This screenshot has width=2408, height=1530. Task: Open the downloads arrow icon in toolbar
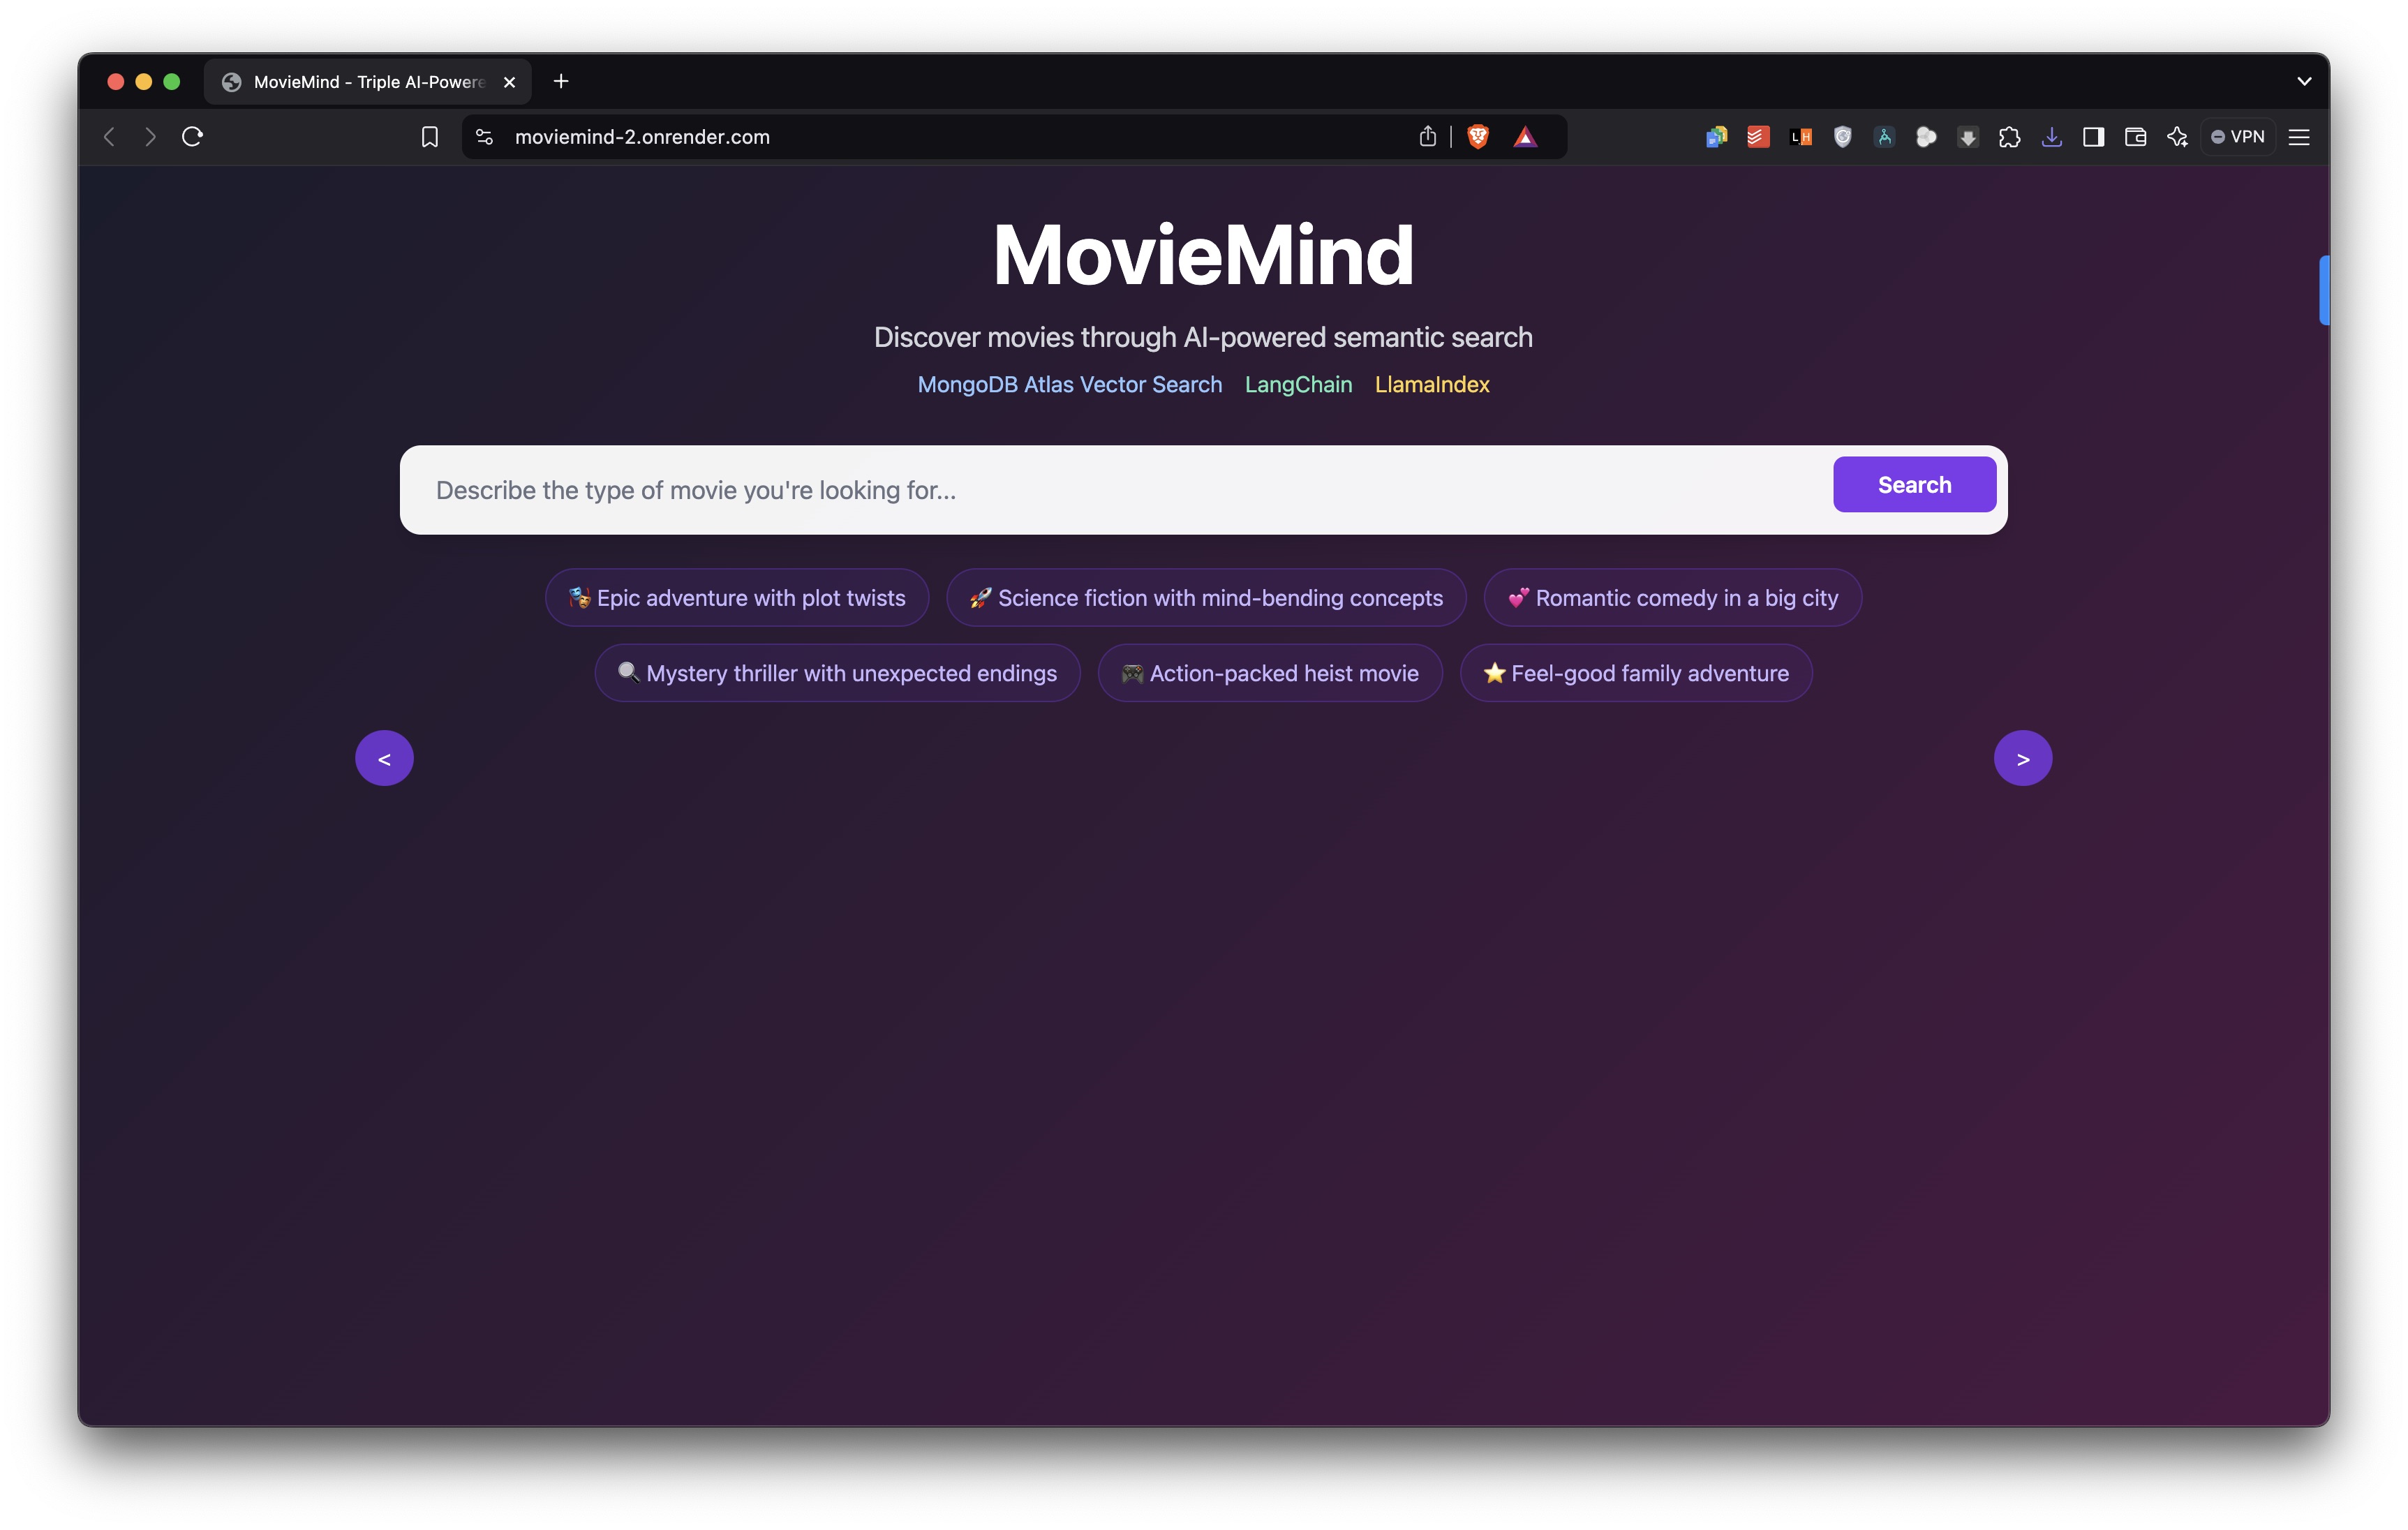tap(2051, 137)
